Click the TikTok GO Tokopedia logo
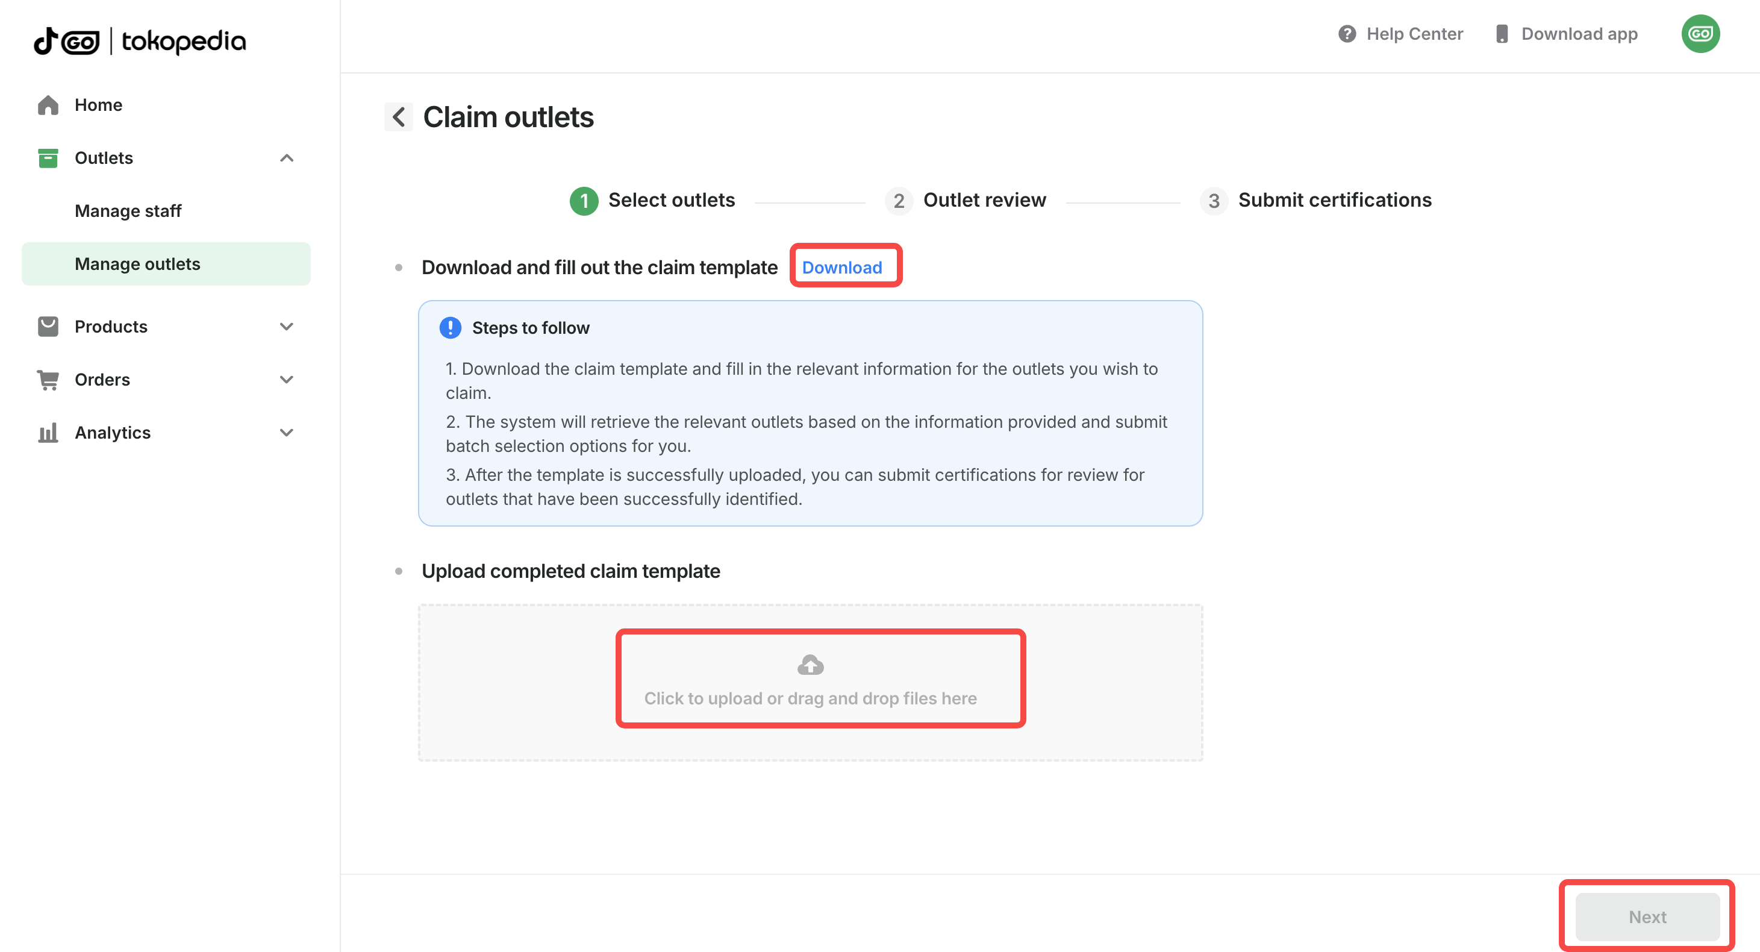 click(x=140, y=41)
